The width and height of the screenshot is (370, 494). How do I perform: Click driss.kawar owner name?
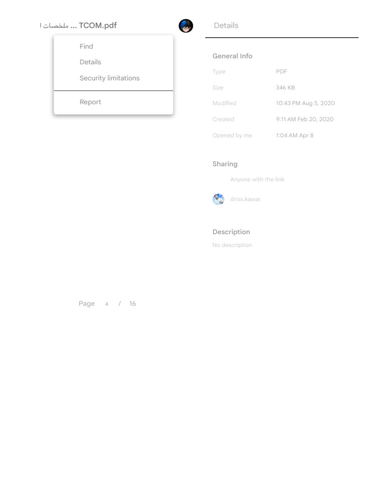pyautogui.click(x=245, y=199)
